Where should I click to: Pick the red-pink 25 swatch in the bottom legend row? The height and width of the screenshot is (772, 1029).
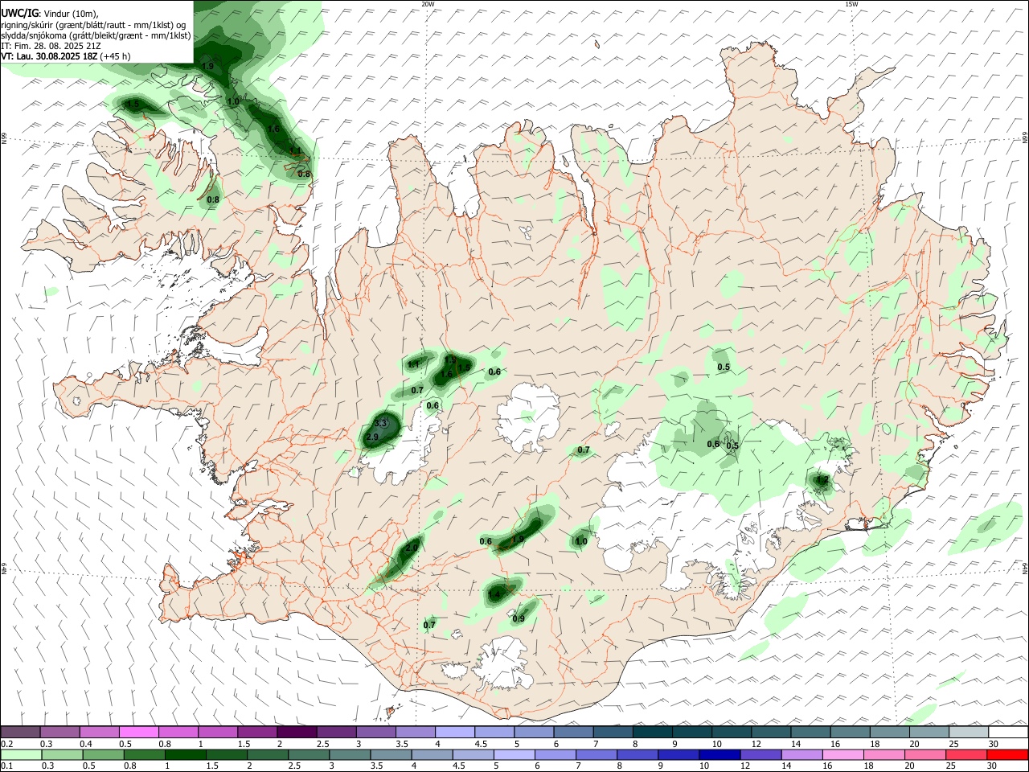(x=967, y=754)
